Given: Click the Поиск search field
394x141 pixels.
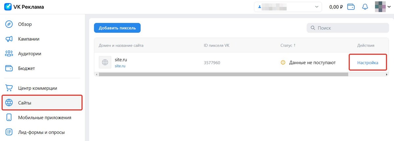Looking at the screenshot, I should pos(348,28).
